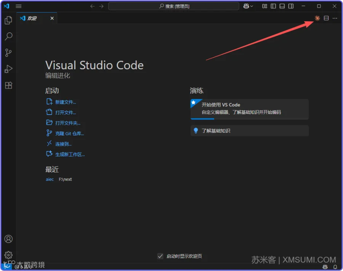Toggle the primary side bar
This screenshot has height=271, width=343.
(x=273, y=6)
